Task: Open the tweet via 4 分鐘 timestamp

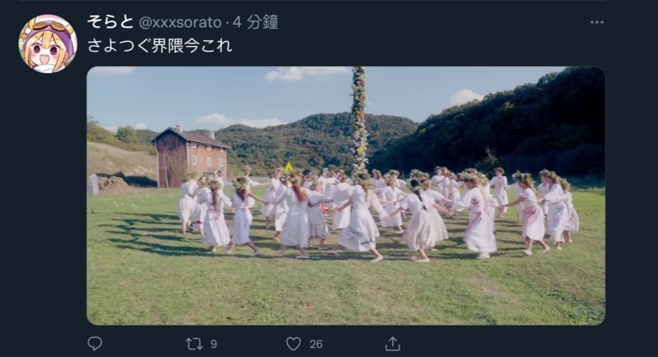Action: (x=255, y=22)
